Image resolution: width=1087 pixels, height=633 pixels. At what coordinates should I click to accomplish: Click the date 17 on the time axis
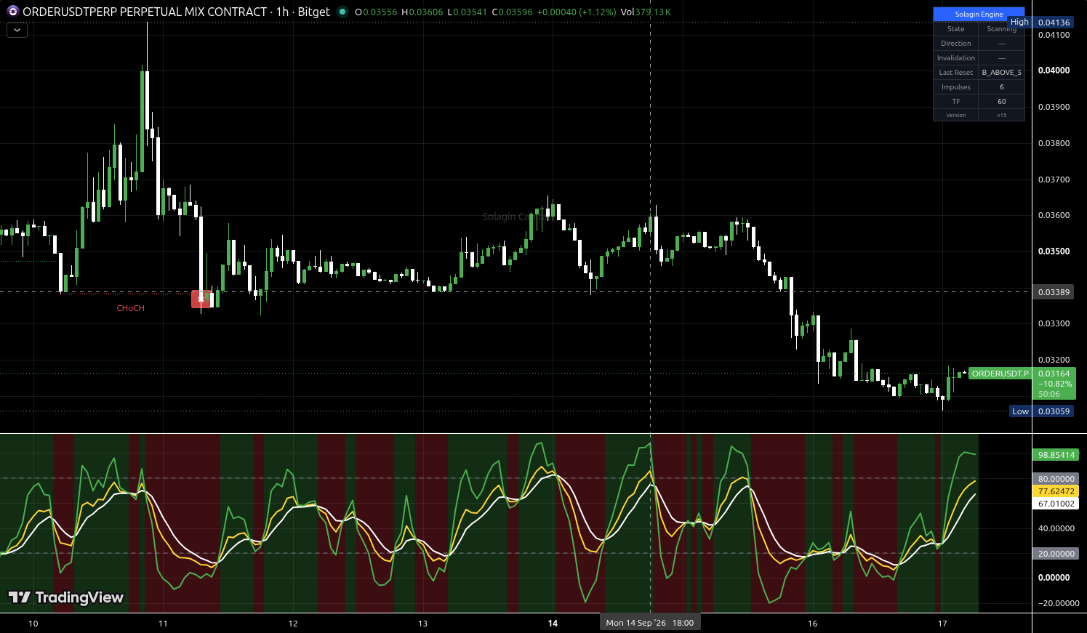(942, 624)
